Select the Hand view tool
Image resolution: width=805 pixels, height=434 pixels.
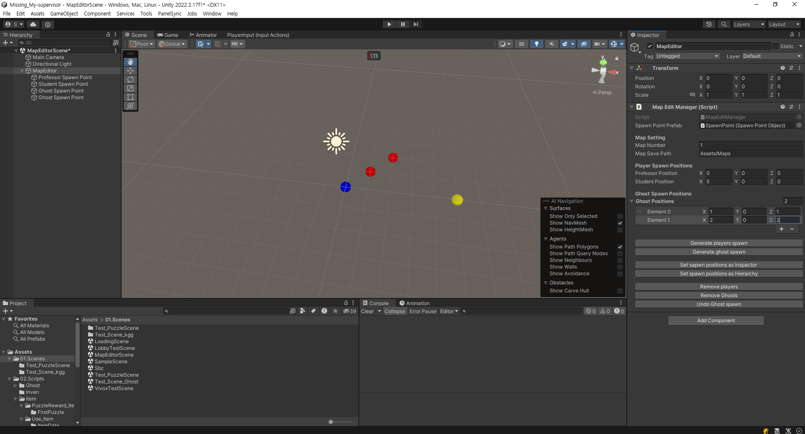tap(130, 62)
